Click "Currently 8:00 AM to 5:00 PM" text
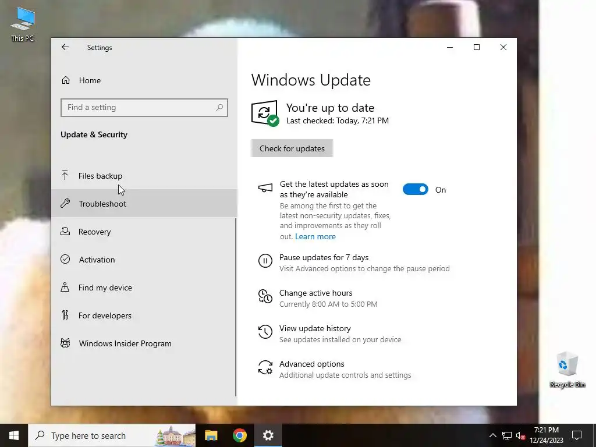The width and height of the screenshot is (596, 447). (x=328, y=304)
